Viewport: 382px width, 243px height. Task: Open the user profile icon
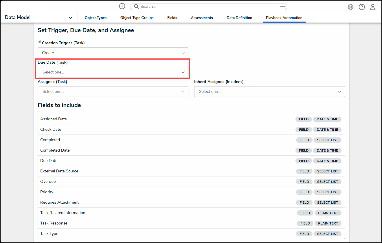pos(373,7)
